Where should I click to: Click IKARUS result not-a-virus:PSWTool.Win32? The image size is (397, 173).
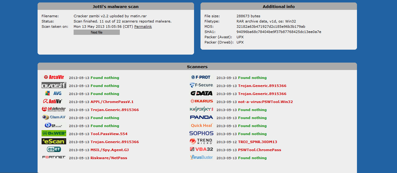265,102
